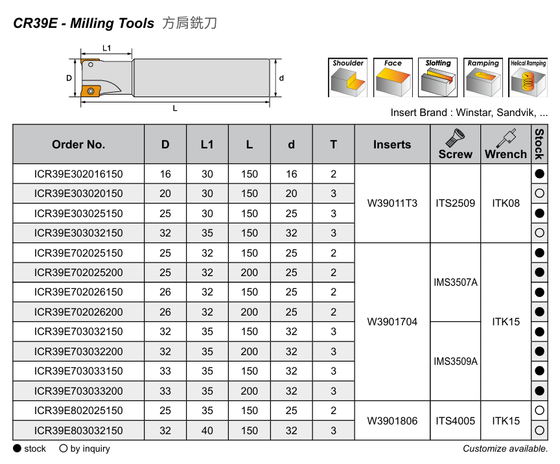The image size is (560, 464).
Task: Click insert code W3901704
Action: point(392,322)
